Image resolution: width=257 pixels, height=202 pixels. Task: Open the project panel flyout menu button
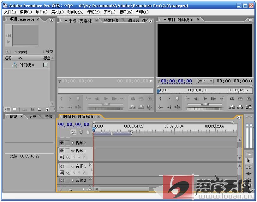click(x=51, y=20)
